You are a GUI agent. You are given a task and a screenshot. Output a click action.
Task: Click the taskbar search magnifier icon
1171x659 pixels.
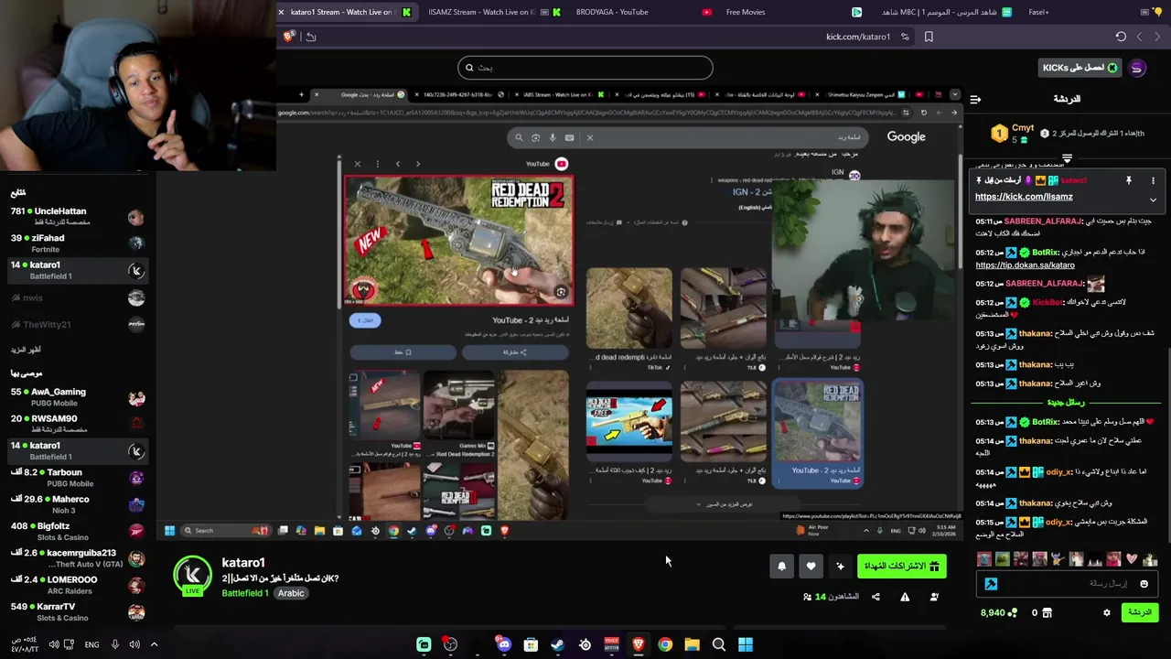click(x=719, y=644)
